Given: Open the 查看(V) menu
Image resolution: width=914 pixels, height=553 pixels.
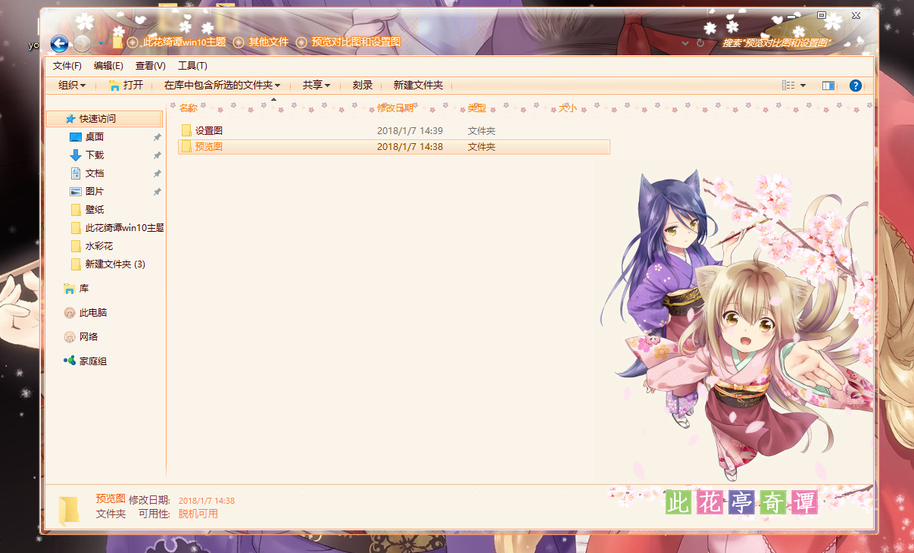Looking at the screenshot, I should click(150, 65).
